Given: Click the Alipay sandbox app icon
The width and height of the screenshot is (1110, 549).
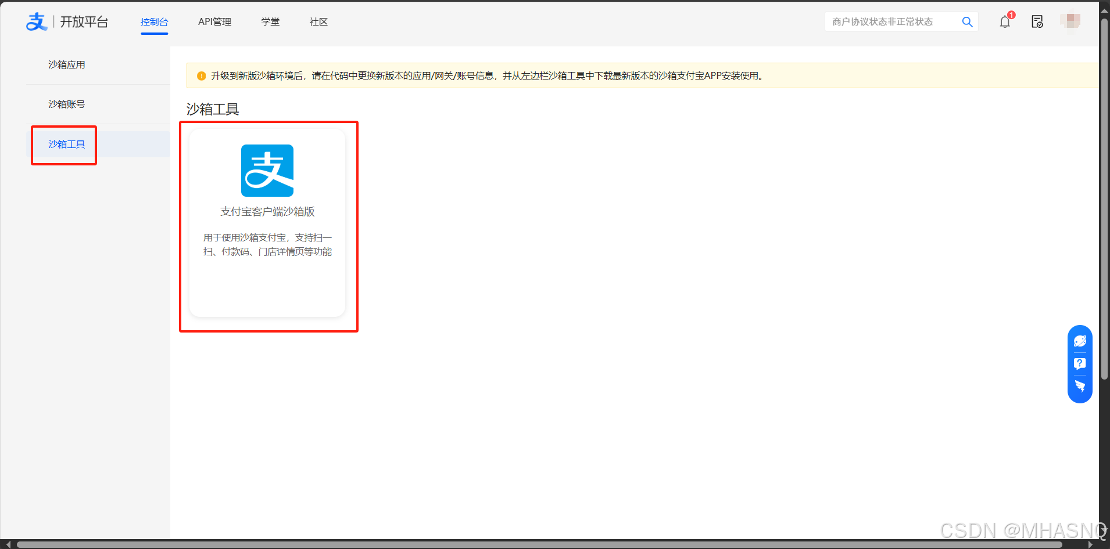Looking at the screenshot, I should point(267,171).
